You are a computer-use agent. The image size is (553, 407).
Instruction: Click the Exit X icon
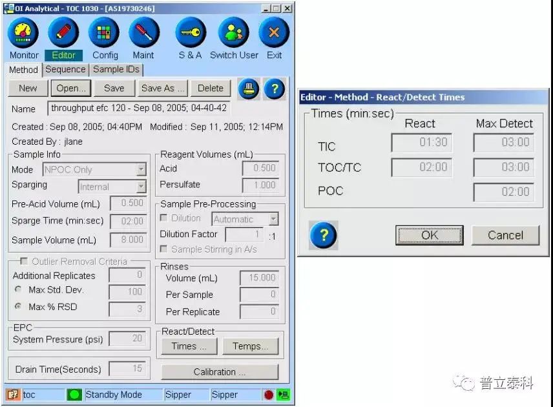[x=274, y=33]
